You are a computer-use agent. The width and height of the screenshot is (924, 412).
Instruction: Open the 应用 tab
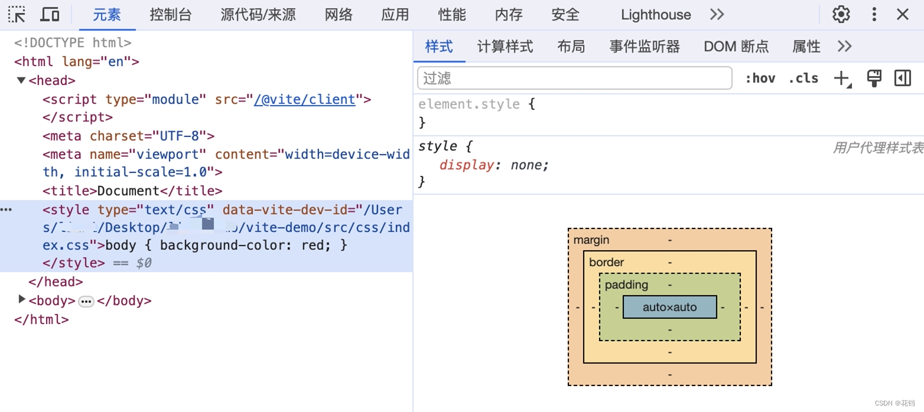(x=395, y=15)
